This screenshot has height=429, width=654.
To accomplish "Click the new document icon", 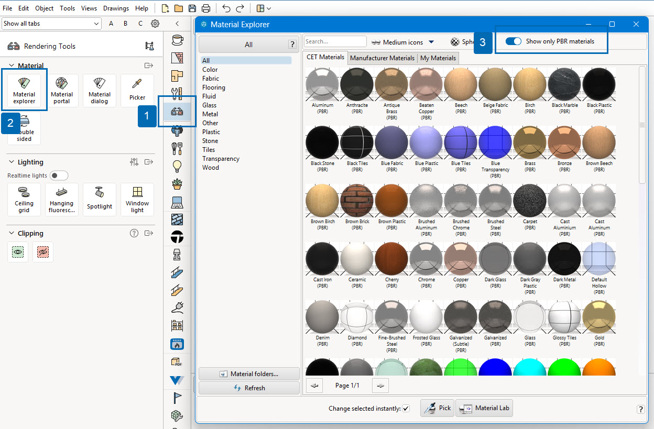I will pos(165,8).
